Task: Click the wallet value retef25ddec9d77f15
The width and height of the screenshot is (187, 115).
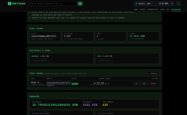Action: point(44,36)
